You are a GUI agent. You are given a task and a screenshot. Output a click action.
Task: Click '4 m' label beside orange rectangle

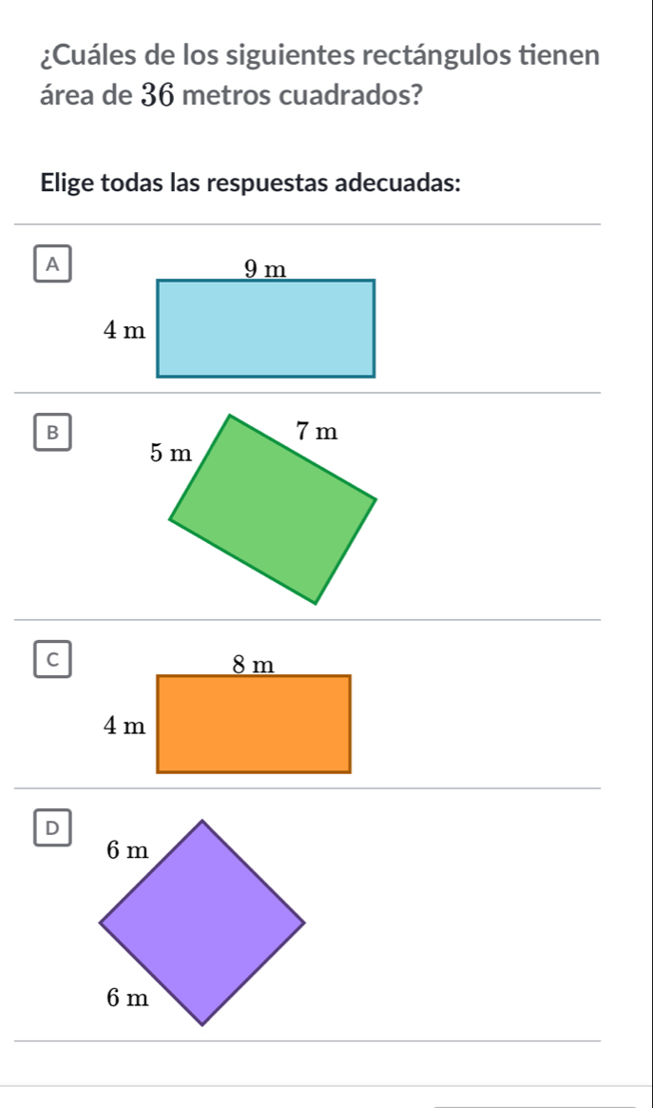tap(125, 725)
